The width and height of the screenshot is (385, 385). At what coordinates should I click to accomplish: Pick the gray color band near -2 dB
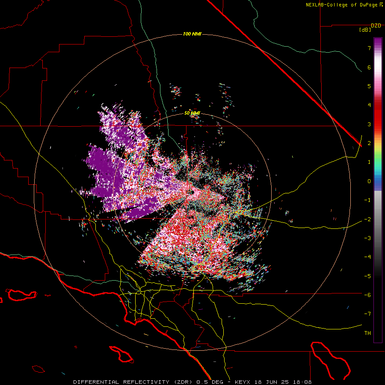pos(378,219)
